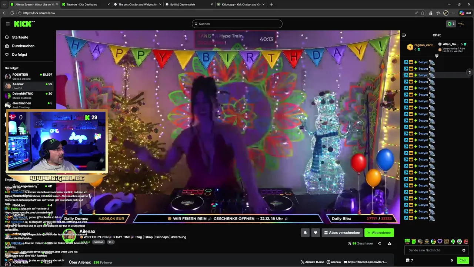
Task: Open Durchsuchen in the sidebar
Action: (23, 46)
